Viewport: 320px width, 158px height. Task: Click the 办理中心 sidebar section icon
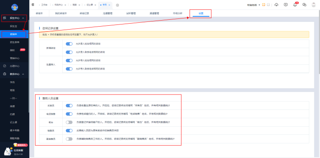coord(5,66)
